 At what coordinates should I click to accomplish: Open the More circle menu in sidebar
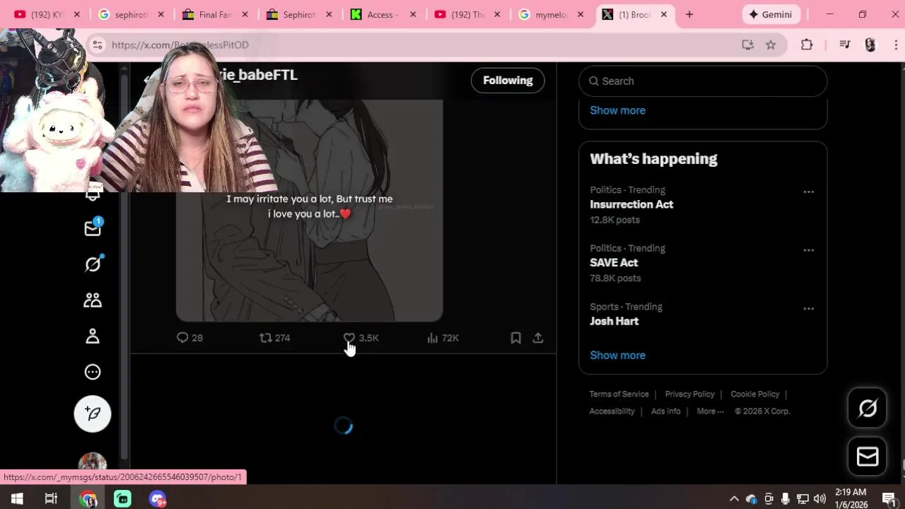tap(93, 372)
